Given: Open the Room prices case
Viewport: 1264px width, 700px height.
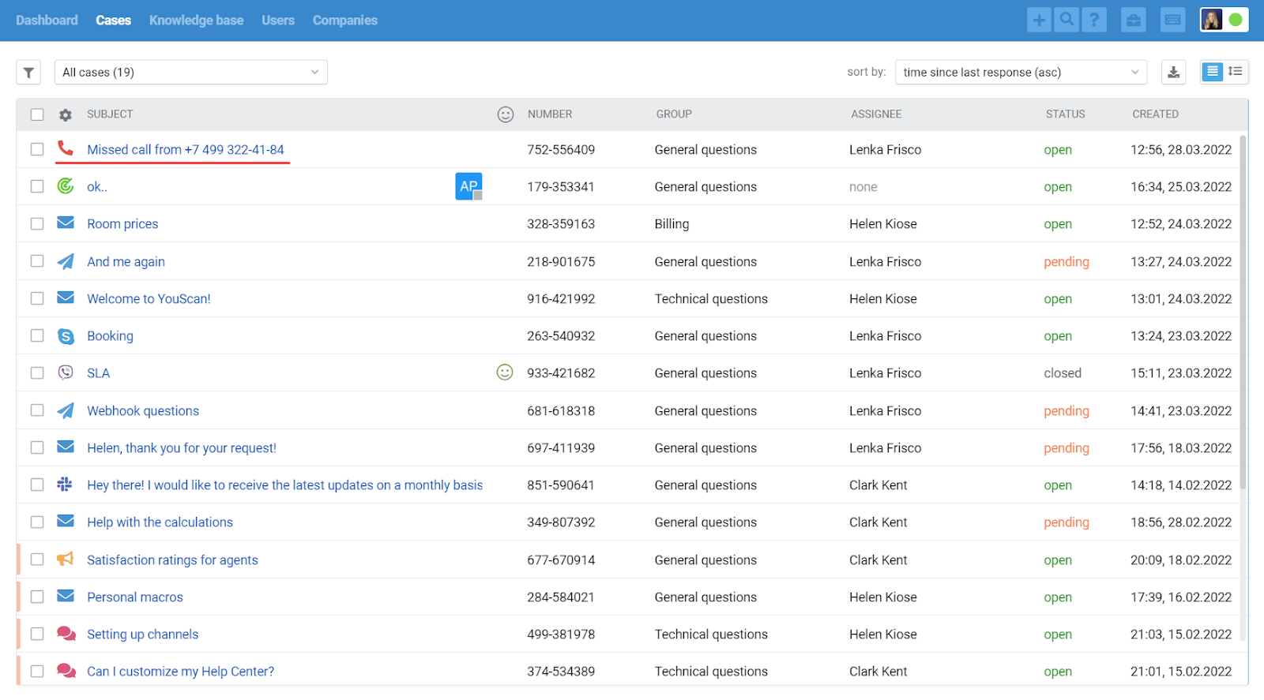Looking at the screenshot, I should (x=122, y=224).
